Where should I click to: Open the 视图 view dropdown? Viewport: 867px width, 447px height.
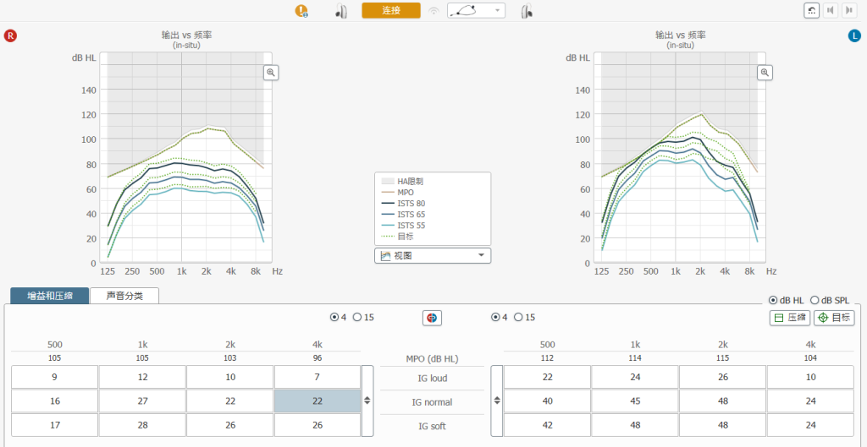433,255
